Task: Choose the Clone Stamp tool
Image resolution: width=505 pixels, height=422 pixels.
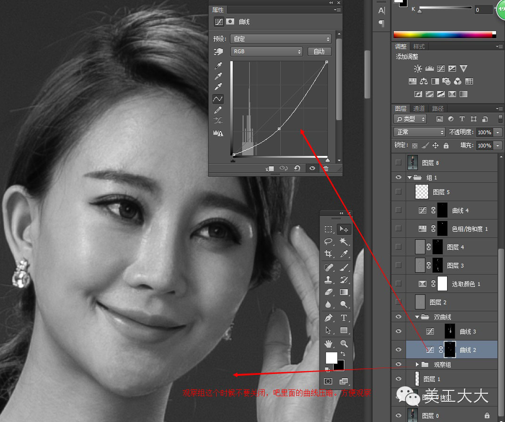Action: point(328,279)
